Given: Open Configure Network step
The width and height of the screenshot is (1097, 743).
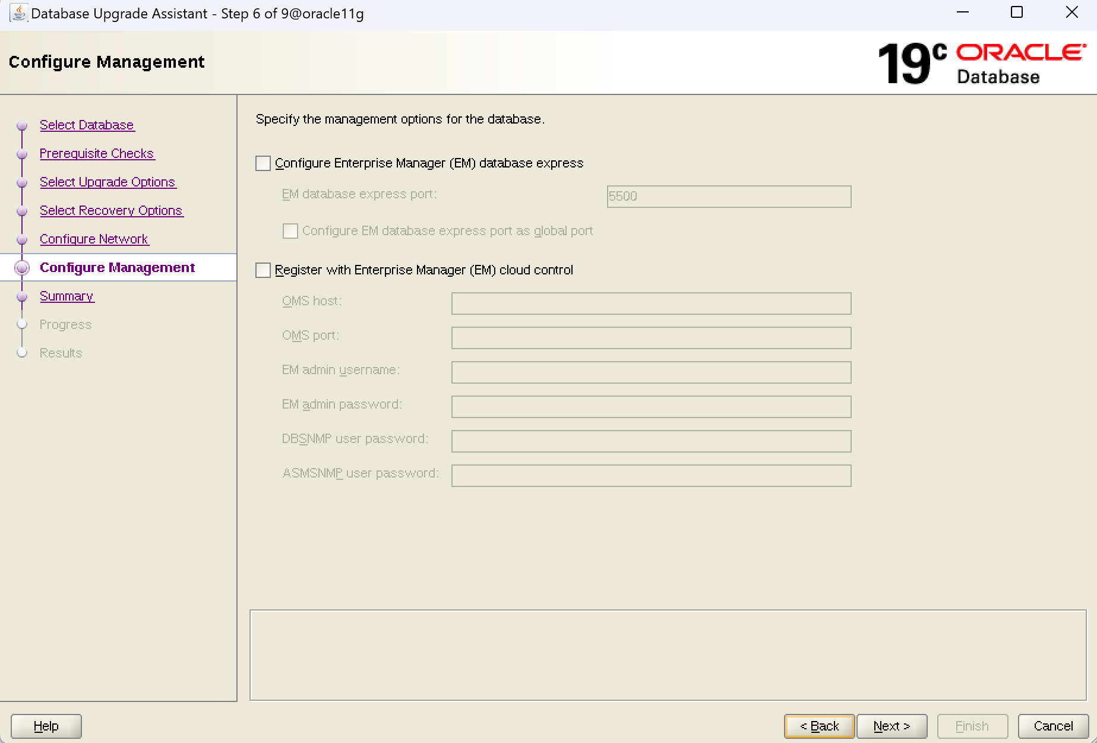Looking at the screenshot, I should [94, 239].
